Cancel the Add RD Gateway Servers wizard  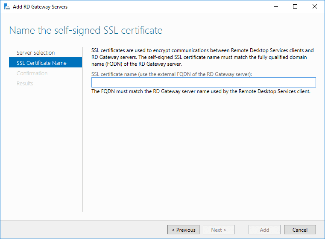pyautogui.click(x=300, y=230)
